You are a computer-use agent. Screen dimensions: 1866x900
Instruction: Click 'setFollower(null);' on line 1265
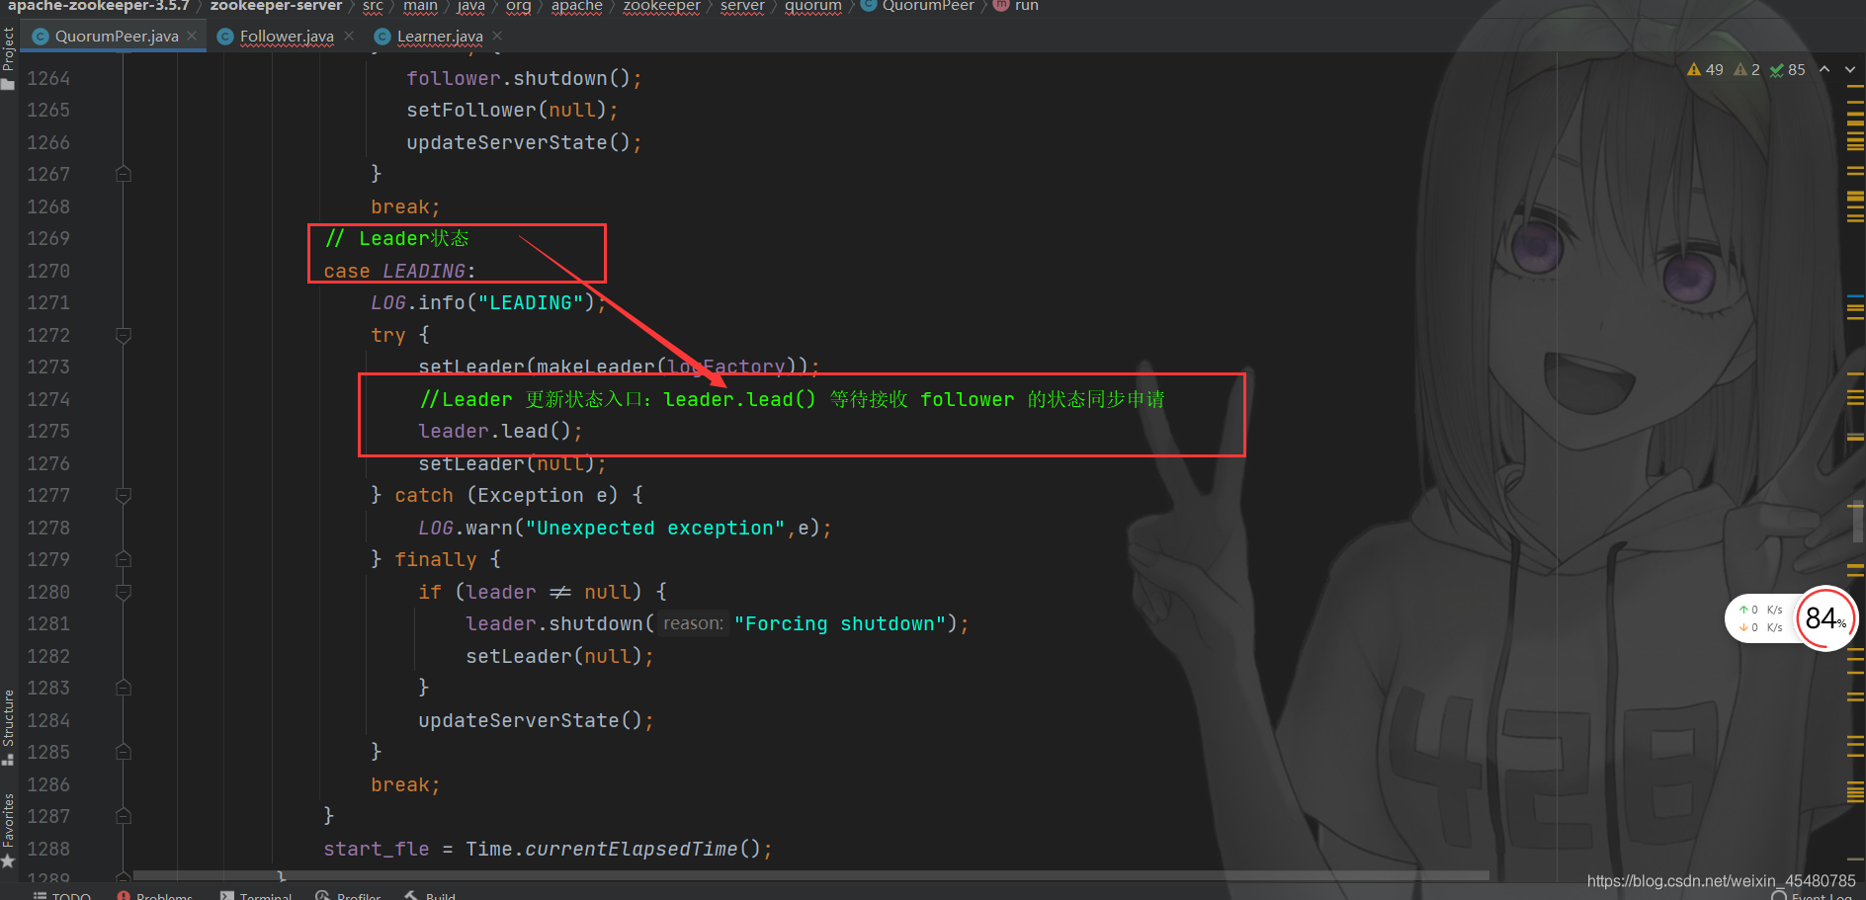(512, 110)
